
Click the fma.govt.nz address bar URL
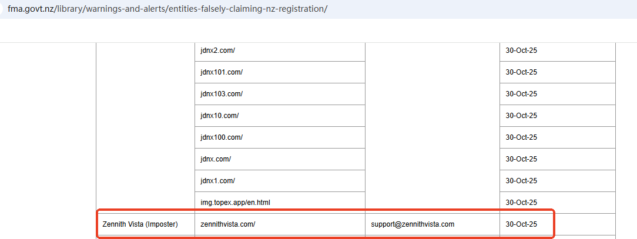coord(167,9)
